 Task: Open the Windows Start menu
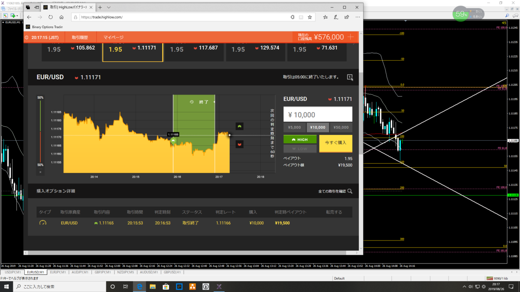6,286
